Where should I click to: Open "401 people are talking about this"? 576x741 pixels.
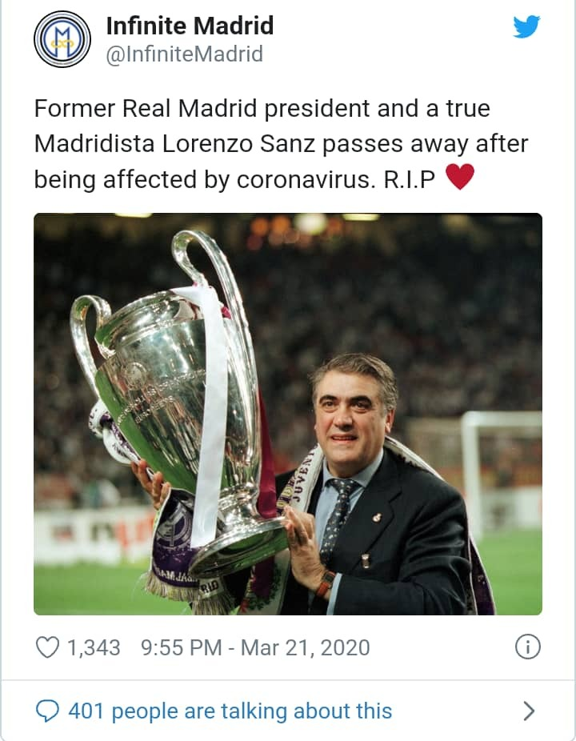click(x=230, y=711)
